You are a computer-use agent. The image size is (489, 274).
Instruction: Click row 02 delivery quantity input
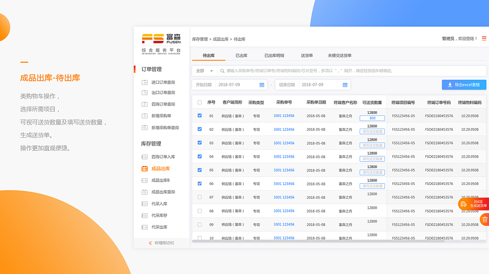(372, 132)
